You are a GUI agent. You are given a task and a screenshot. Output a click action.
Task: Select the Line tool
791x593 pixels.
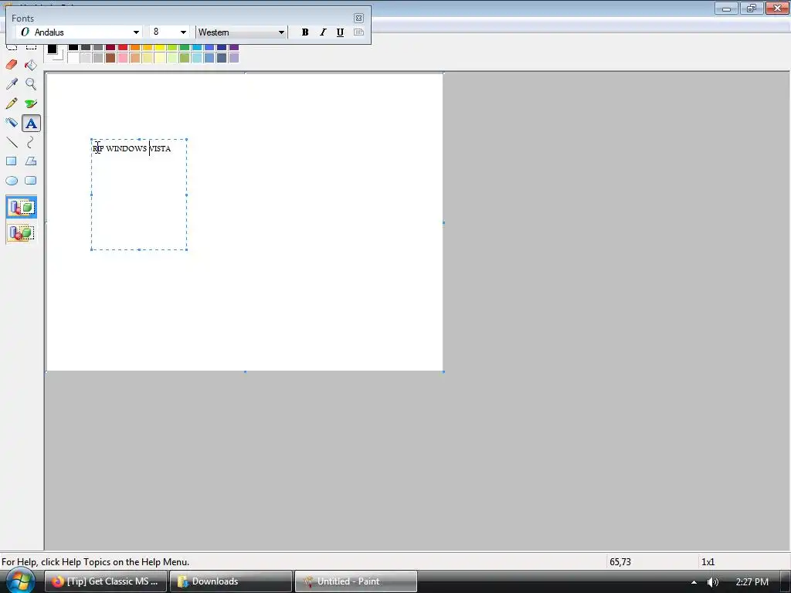12,142
